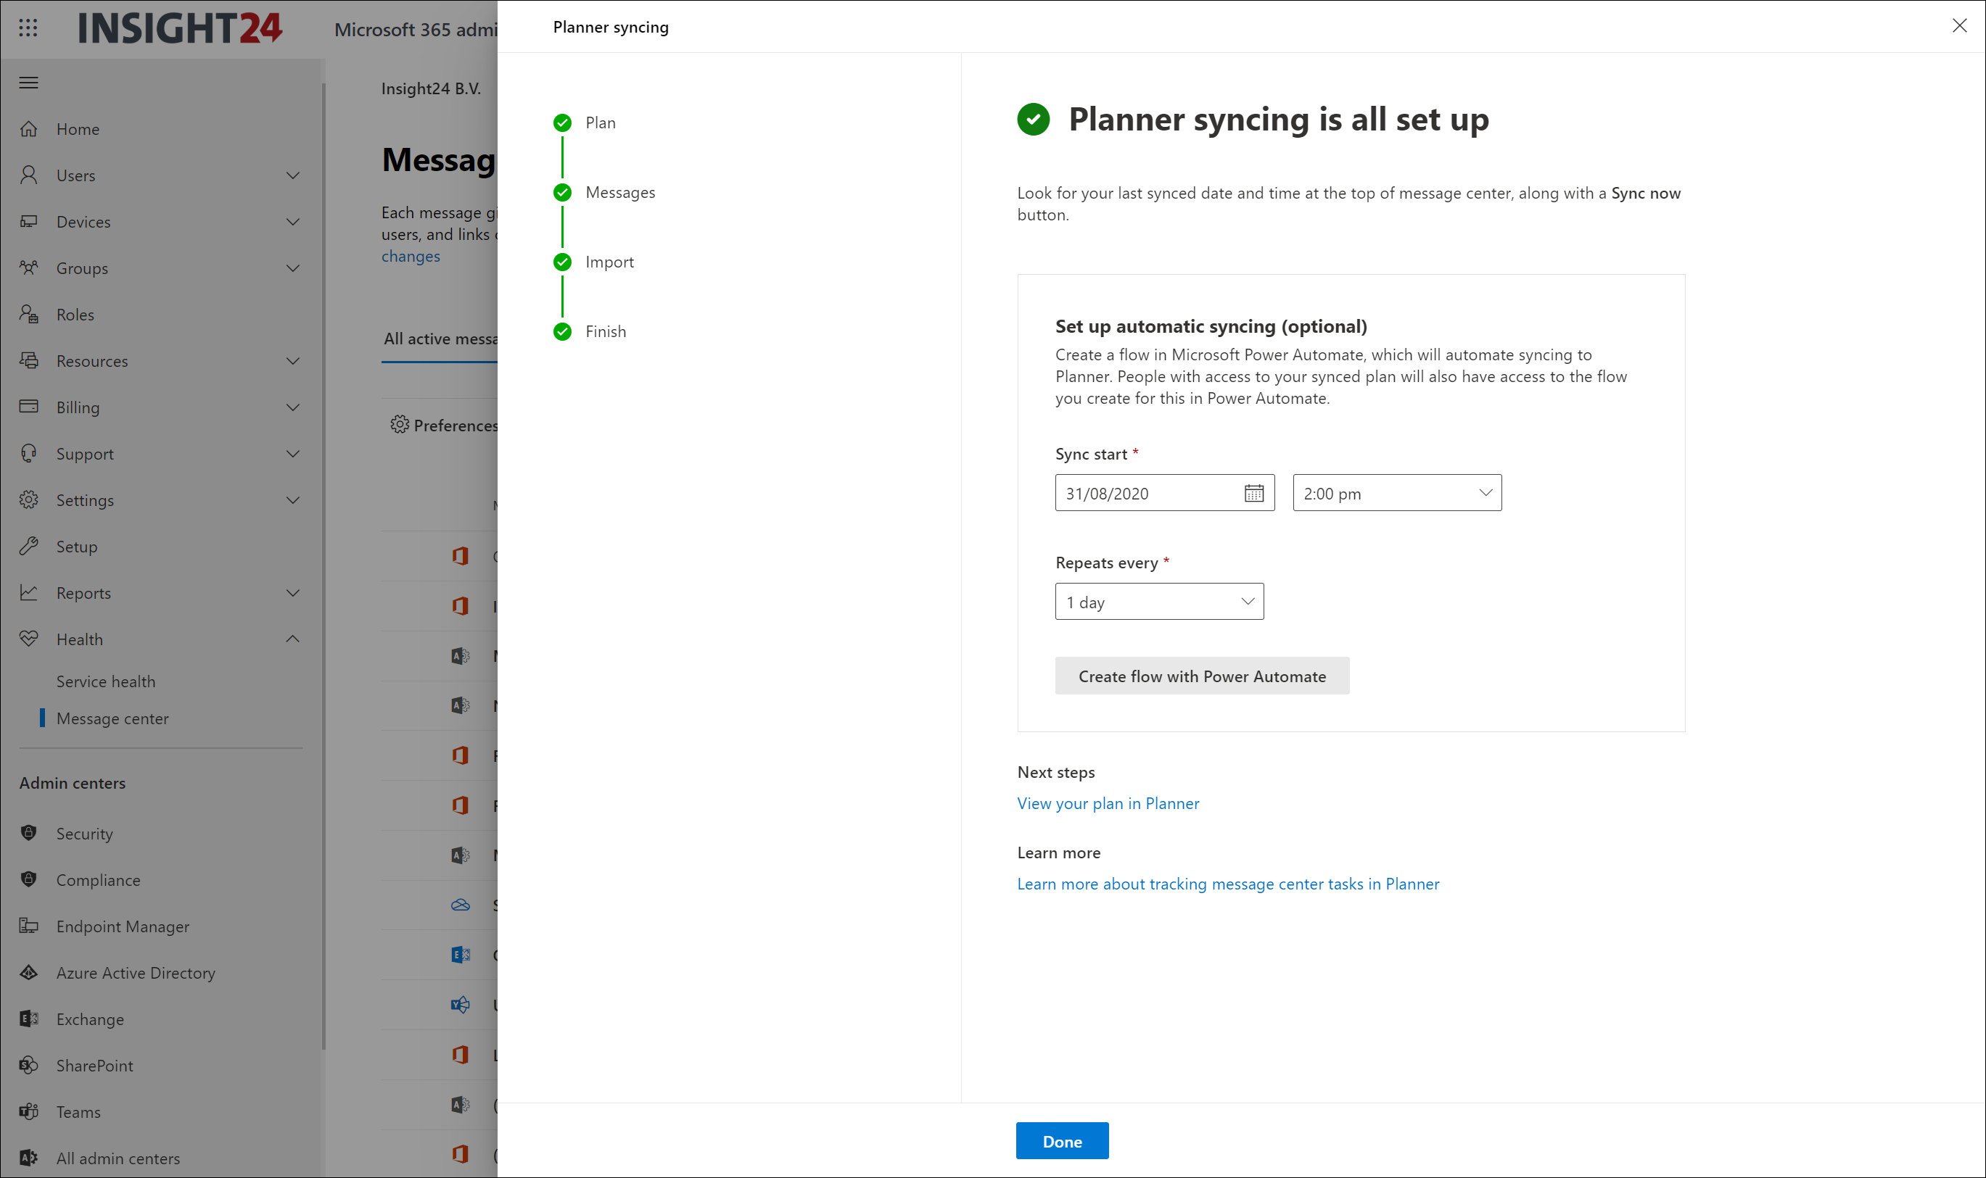Click Create flow with Power Automate
Viewport: 1986px width, 1178px height.
pos(1202,676)
